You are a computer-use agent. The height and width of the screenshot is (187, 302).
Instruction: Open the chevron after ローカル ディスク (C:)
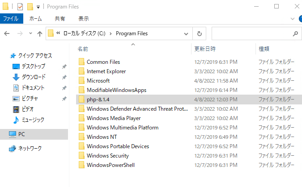[111, 33]
